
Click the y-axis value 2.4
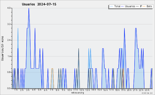pyautogui.click(x=9, y=40)
